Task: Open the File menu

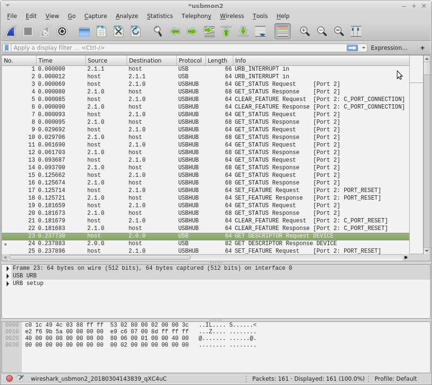Action: [12, 16]
